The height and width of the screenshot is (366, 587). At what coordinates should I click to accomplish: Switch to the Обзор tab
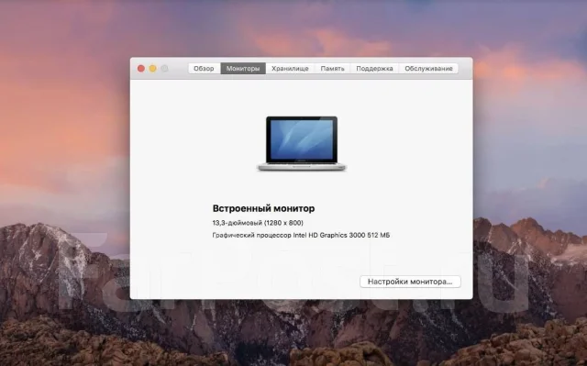tap(204, 69)
